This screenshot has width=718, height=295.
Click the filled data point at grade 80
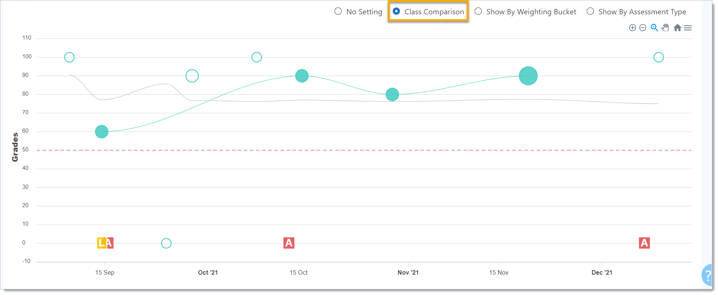(x=392, y=94)
